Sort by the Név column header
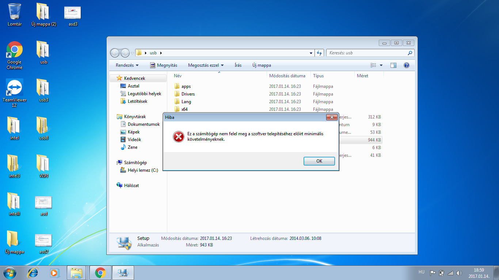 [219, 76]
